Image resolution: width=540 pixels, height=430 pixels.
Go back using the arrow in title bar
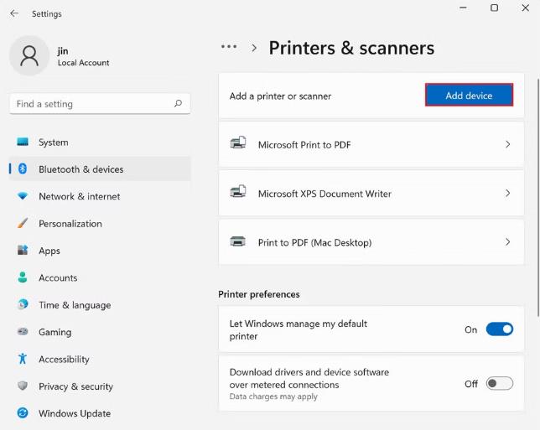(x=14, y=13)
